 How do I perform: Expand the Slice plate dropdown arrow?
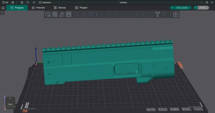point(172,8)
